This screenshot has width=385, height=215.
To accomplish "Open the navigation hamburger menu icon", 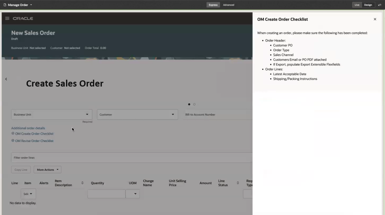I will [7, 19].
